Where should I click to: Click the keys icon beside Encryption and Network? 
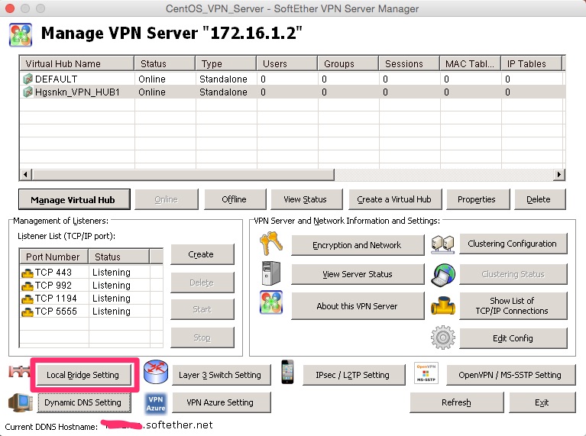point(270,243)
